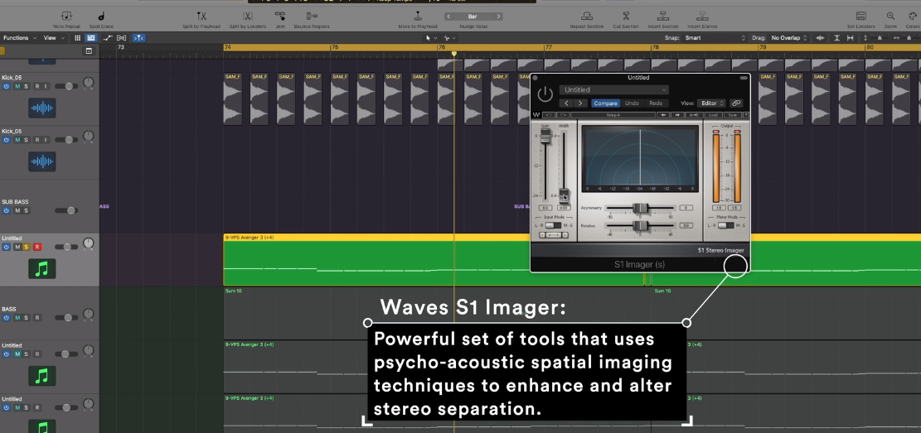
Task: Click the Note Repeat toolbar icon
Action: click(66, 17)
